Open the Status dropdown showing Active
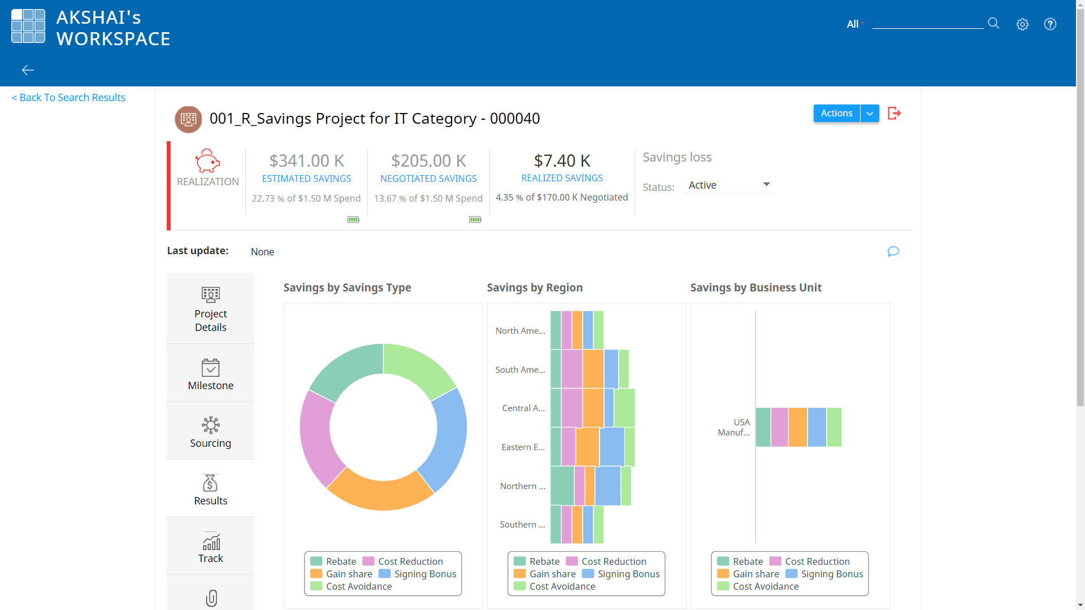Viewport: 1085px width, 610px height. tap(730, 185)
